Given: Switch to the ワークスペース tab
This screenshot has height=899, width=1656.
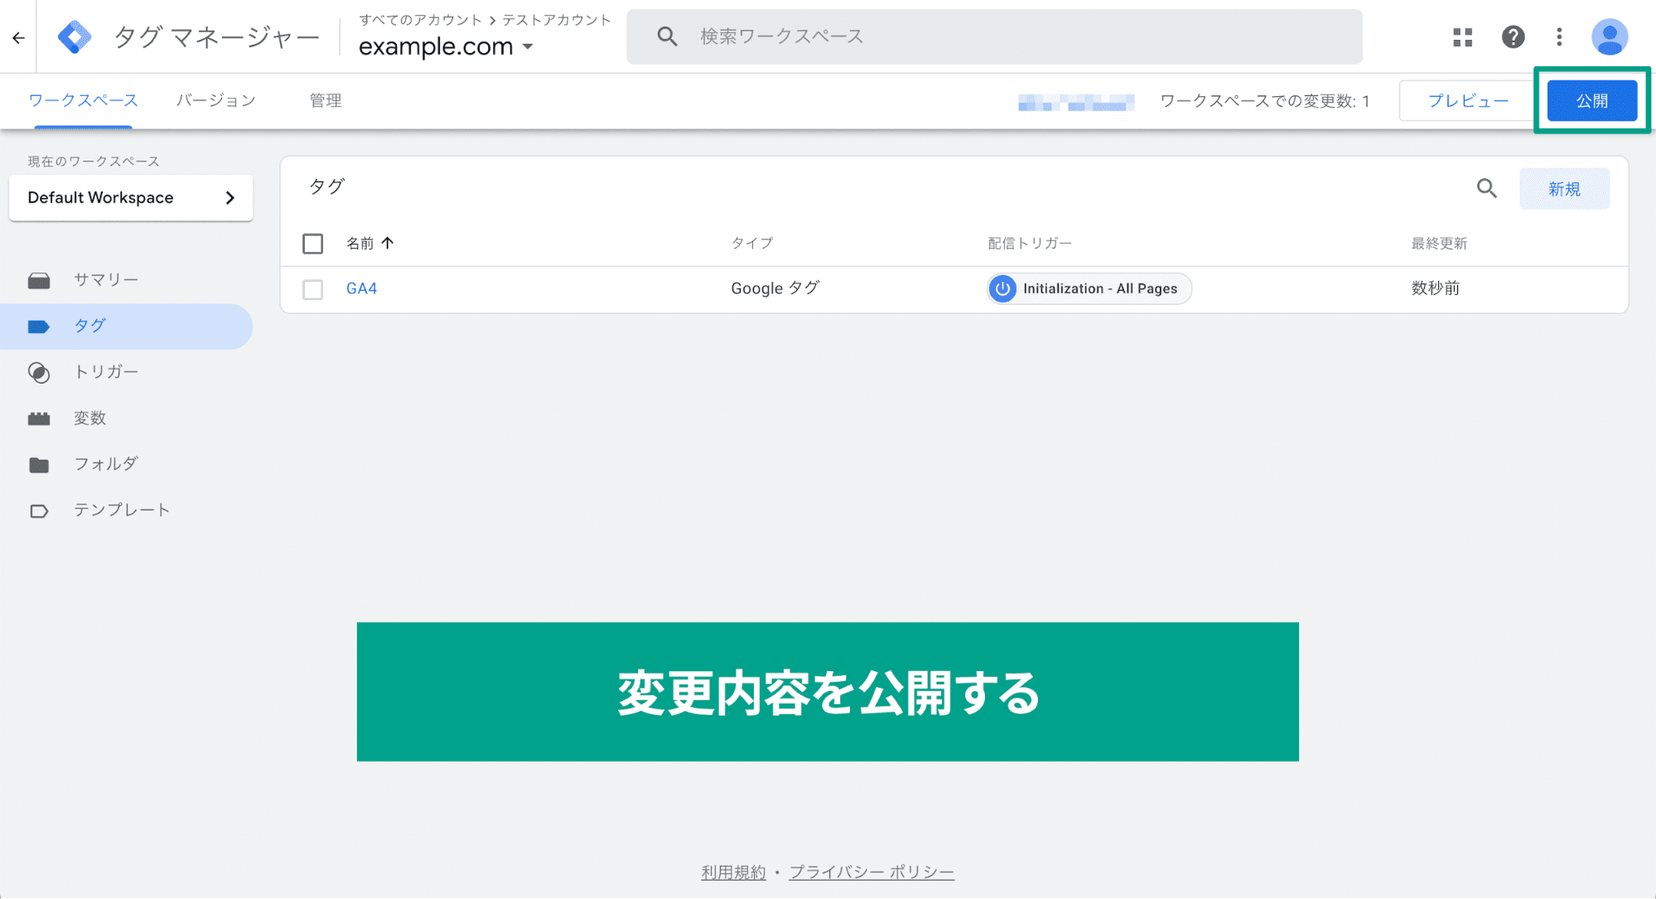Looking at the screenshot, I should point(83,100).
